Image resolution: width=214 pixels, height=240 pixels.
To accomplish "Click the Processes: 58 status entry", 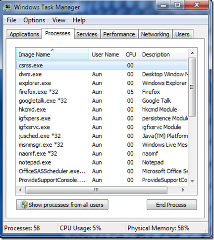I will 22,228.
